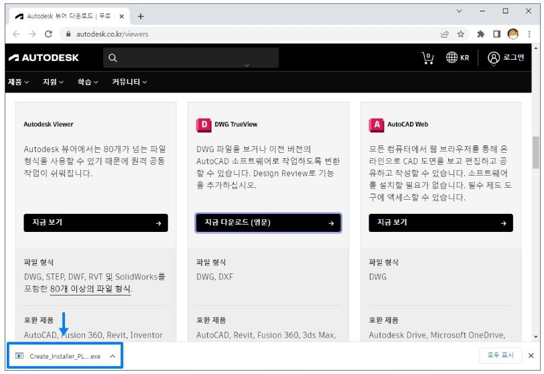Click the lock icon in address bar
544x374 pixels.
pos(68,34)
